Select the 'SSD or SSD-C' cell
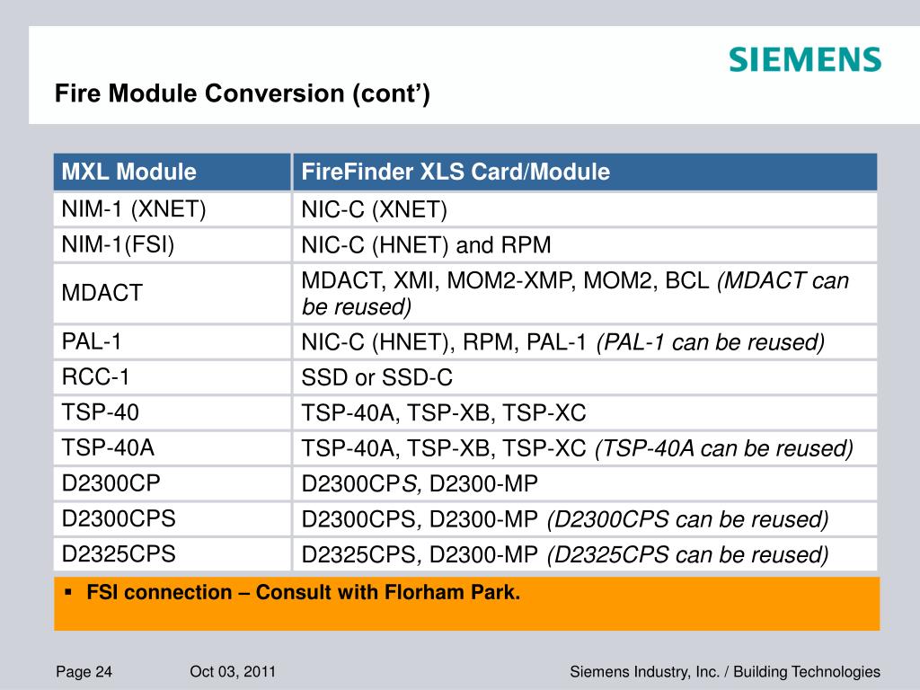Screen dimensions: 920x690 584,376
